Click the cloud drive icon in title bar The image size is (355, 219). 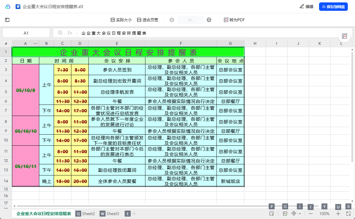click(8, 7)
